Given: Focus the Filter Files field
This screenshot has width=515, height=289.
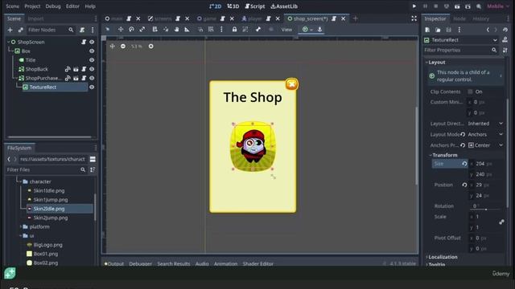Looking at the screenshot, I should pos(46,169).
